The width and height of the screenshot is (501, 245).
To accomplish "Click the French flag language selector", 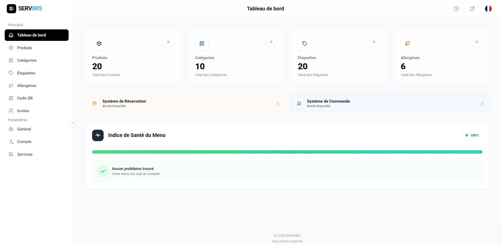I will click(488, 9).
